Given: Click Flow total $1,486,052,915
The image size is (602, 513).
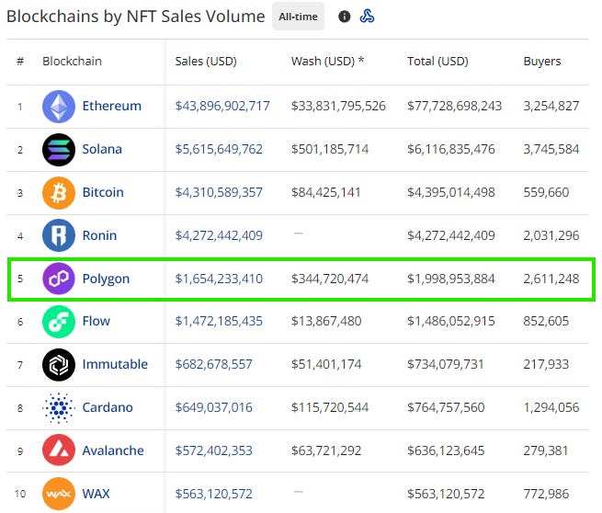Looking at the screenshot, I should [x=451, y=321].
